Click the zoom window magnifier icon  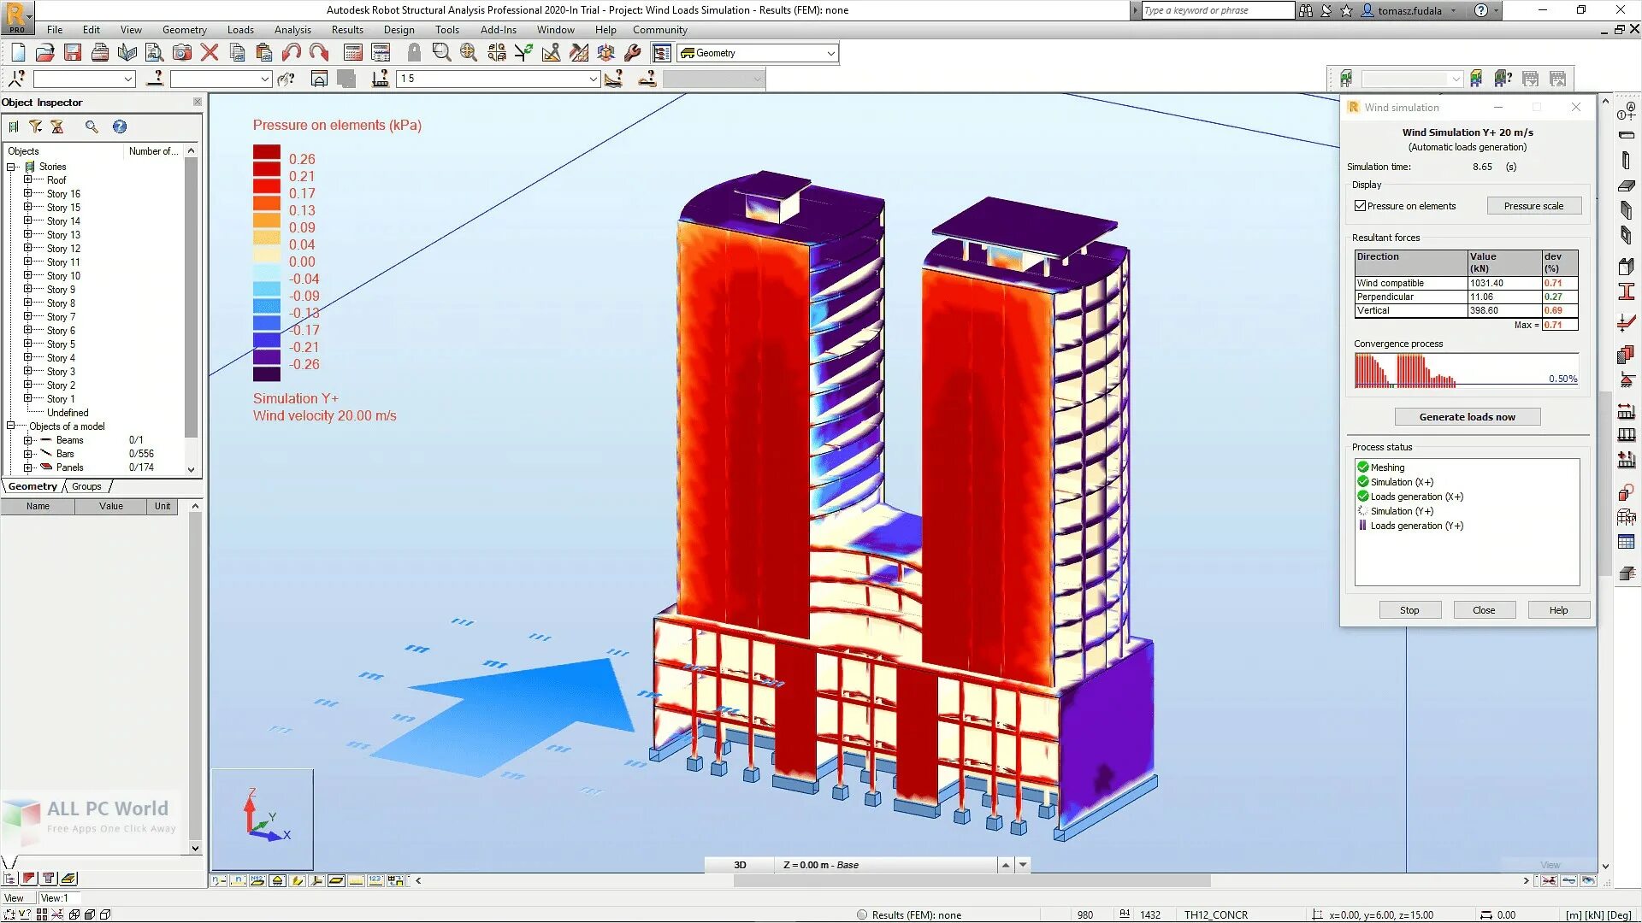441,53
